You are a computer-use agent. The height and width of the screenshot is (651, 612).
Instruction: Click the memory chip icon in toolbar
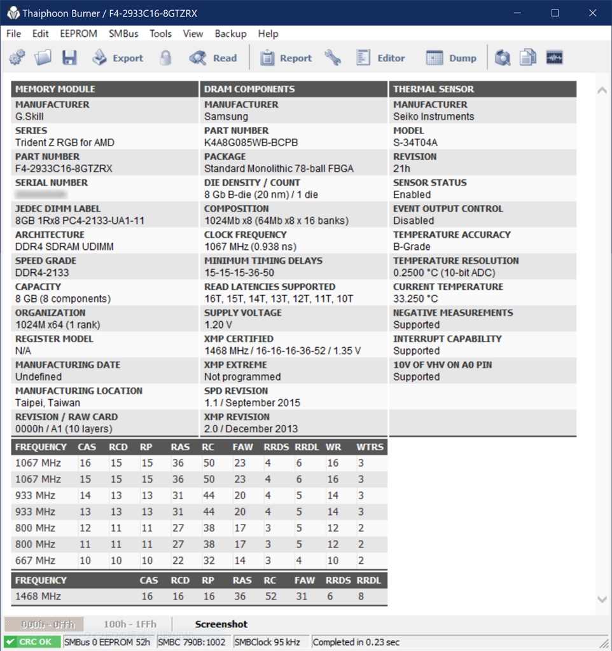point(554,58)
